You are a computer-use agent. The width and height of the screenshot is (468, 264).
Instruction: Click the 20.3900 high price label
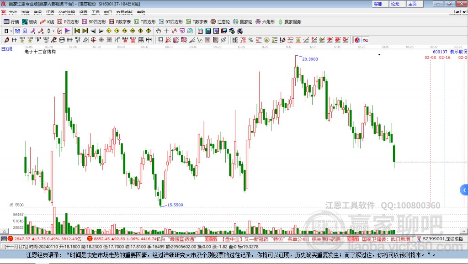[x=310, y=59]
